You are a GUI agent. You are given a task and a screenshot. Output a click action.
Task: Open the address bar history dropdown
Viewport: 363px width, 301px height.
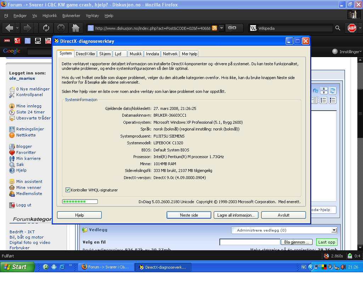click(x=221, y=28)
